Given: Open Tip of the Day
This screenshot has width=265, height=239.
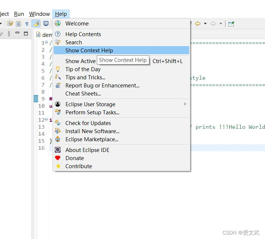Looking at the screenshot, I should 121,69.
